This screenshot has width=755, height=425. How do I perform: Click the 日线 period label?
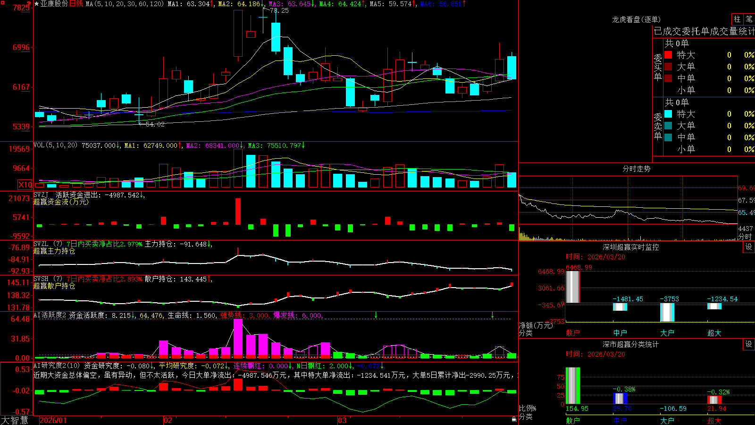pos(76,4)
